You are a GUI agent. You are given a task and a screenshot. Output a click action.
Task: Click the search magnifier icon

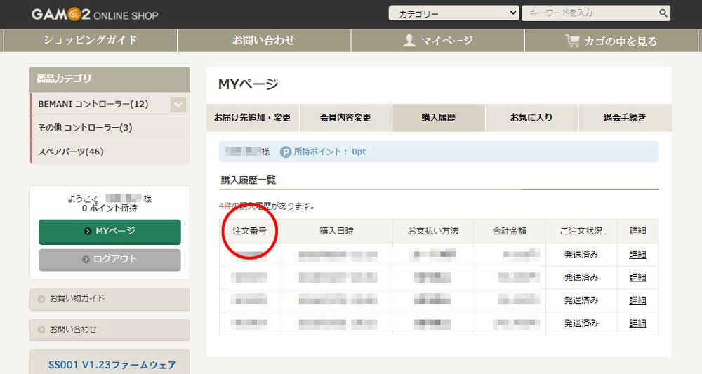coord(662,13)
